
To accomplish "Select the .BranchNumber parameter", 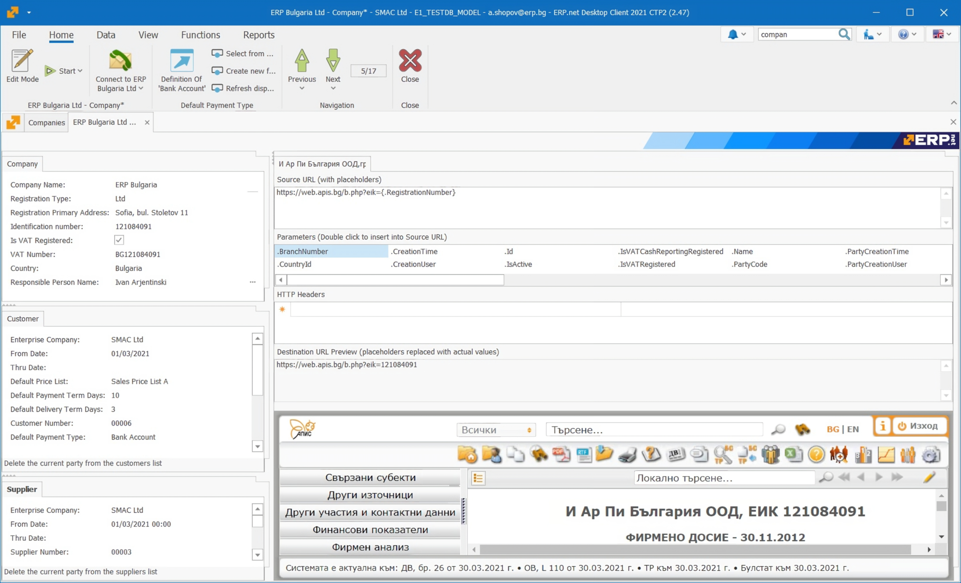I will pos(302,251).
